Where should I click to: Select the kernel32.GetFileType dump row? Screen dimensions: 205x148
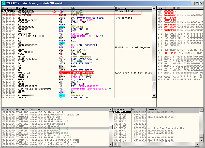point(55,117)
